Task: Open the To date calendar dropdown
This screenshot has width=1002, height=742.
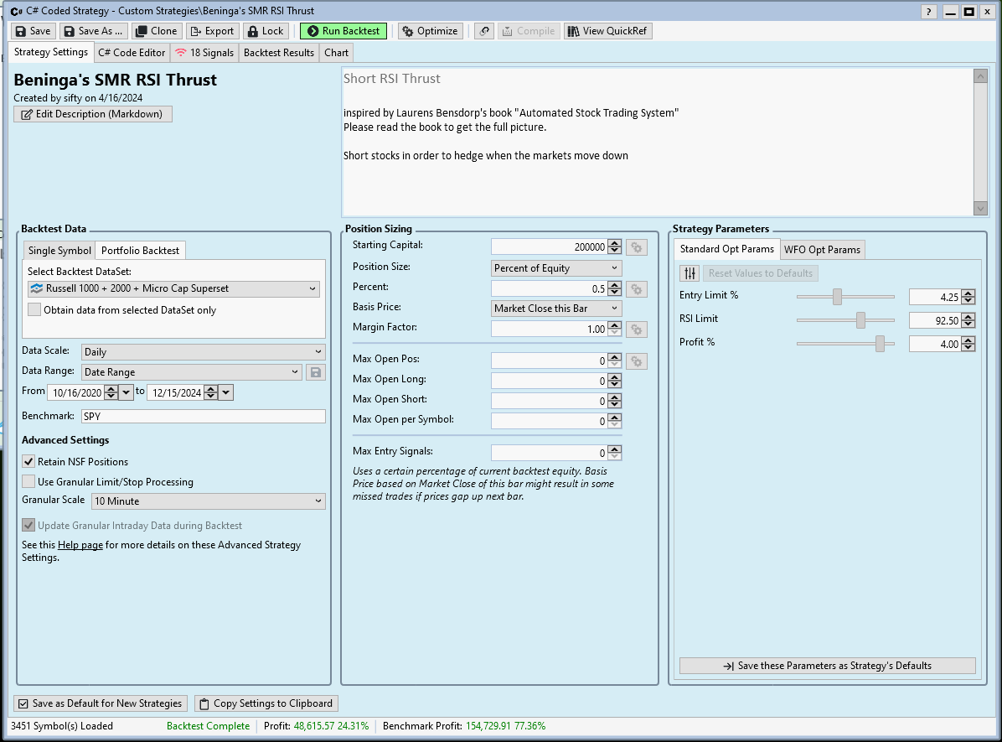Action: pos(226,392)
